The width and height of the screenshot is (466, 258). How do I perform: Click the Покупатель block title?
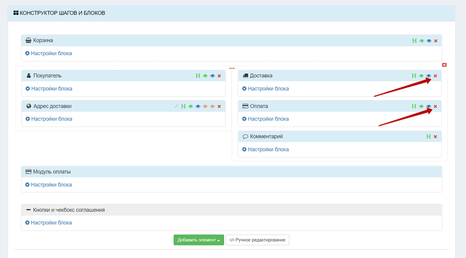[47, 76]
